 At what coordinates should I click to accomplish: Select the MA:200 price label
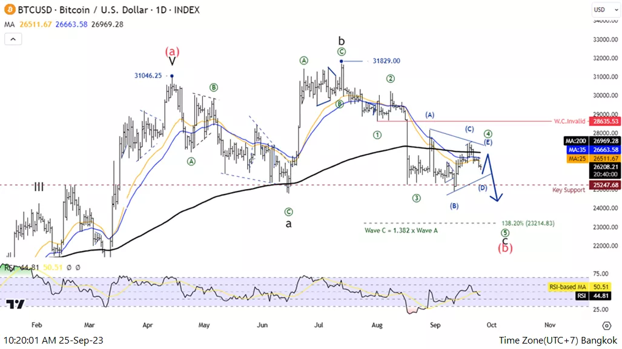592,141
